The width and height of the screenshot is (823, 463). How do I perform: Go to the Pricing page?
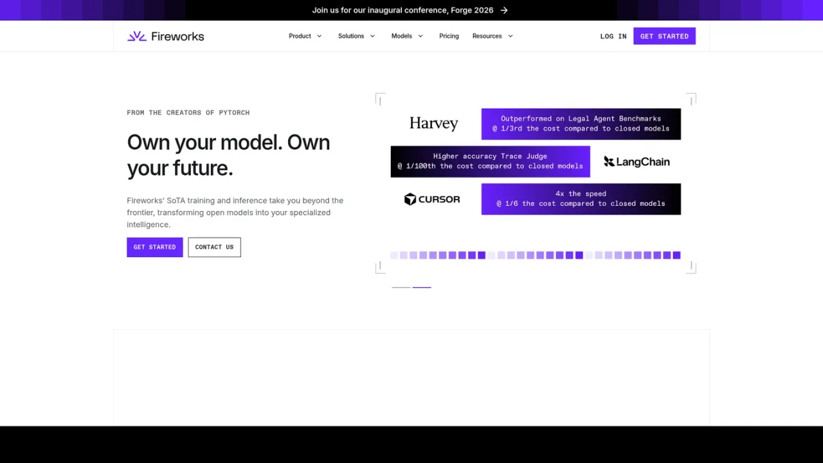tap(449, 36)
